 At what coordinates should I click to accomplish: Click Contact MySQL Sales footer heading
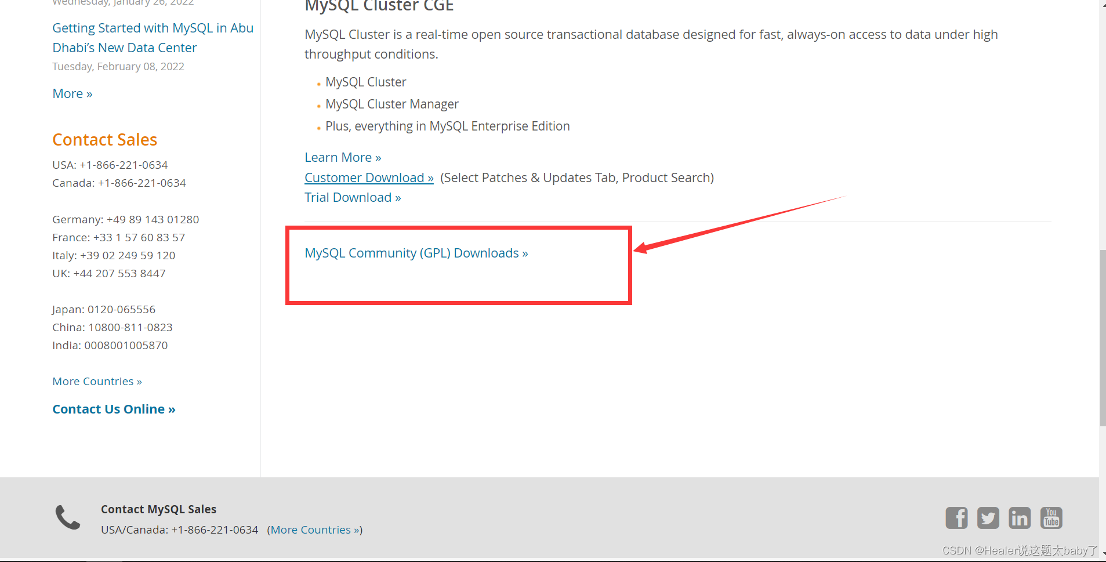coord(158,509)
